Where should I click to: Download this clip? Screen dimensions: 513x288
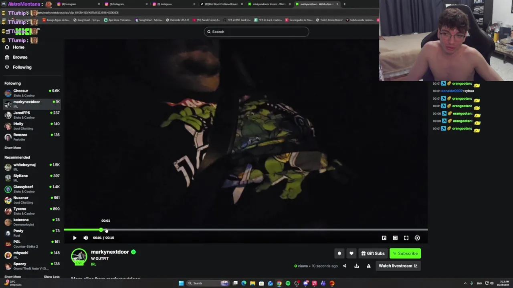point(357,266)
